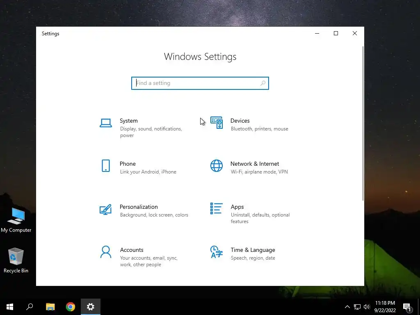Click 'Display, sound, notifications, power' description
420x315 pixels.
point(151,132)
